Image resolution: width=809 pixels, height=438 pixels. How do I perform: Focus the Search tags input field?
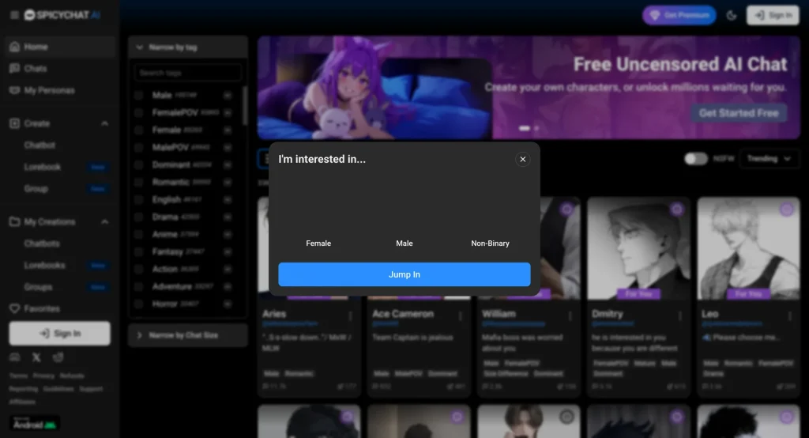[x=188, y=73]
